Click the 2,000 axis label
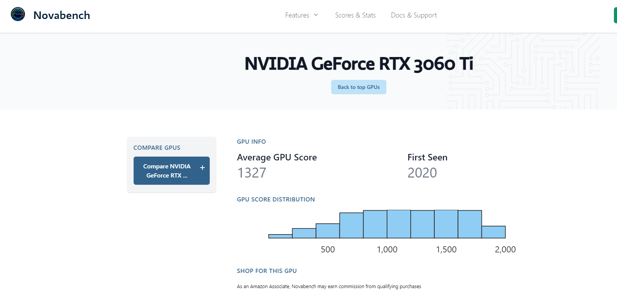Viewport: 617px width, 298px height. point(505,250)
